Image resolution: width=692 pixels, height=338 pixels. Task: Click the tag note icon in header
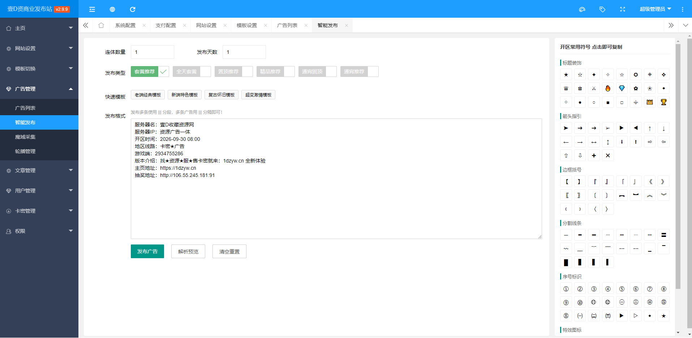pyautogui.click(x=602, y=9)
